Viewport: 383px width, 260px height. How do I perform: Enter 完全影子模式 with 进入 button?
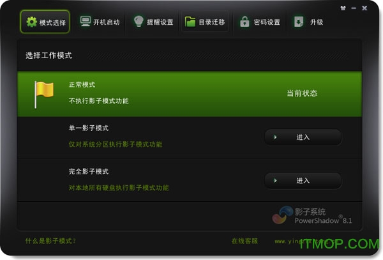(x=303, y=181)
